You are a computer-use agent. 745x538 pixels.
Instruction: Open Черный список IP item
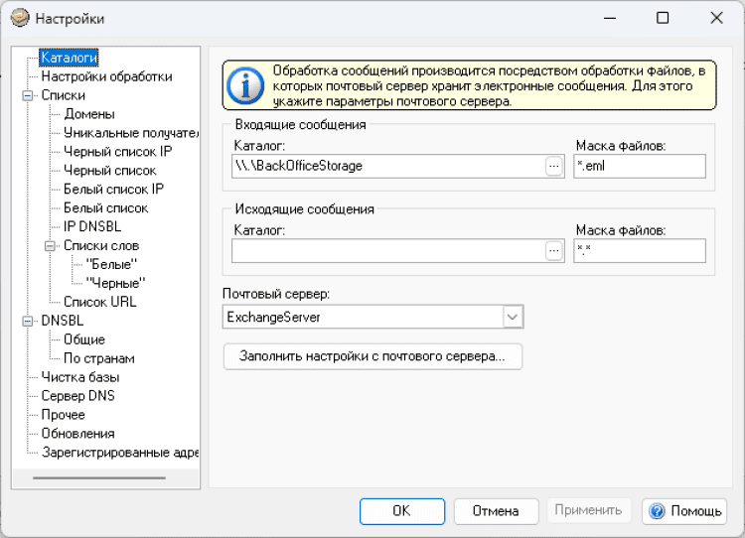pyautogui.click(x=117, y=152)
